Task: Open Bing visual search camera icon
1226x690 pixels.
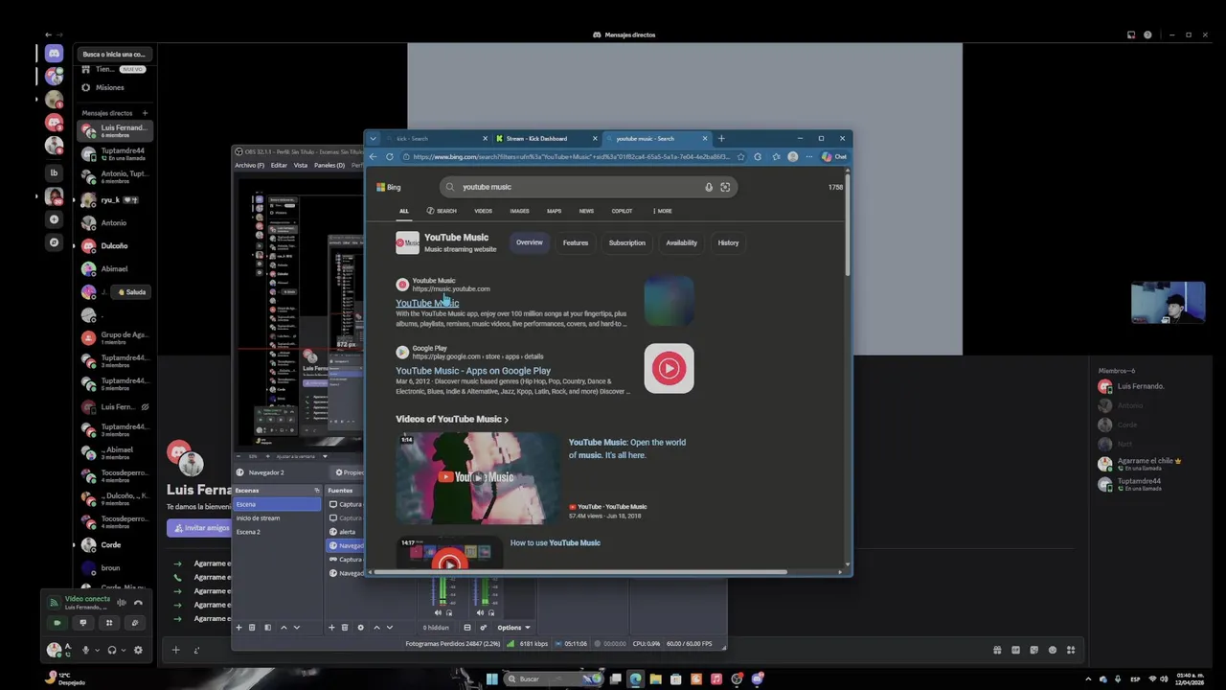Action: pyautogui.click(x=725, y=187)
